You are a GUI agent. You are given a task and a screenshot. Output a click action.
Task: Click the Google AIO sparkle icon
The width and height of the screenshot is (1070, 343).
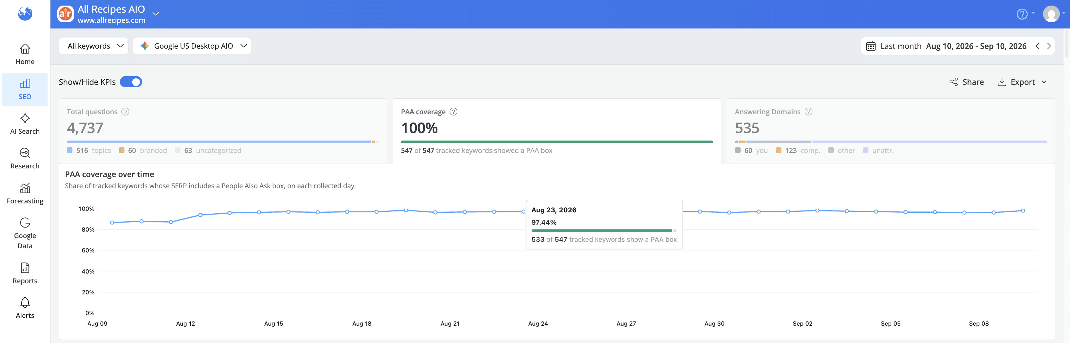tap(145, 46)
